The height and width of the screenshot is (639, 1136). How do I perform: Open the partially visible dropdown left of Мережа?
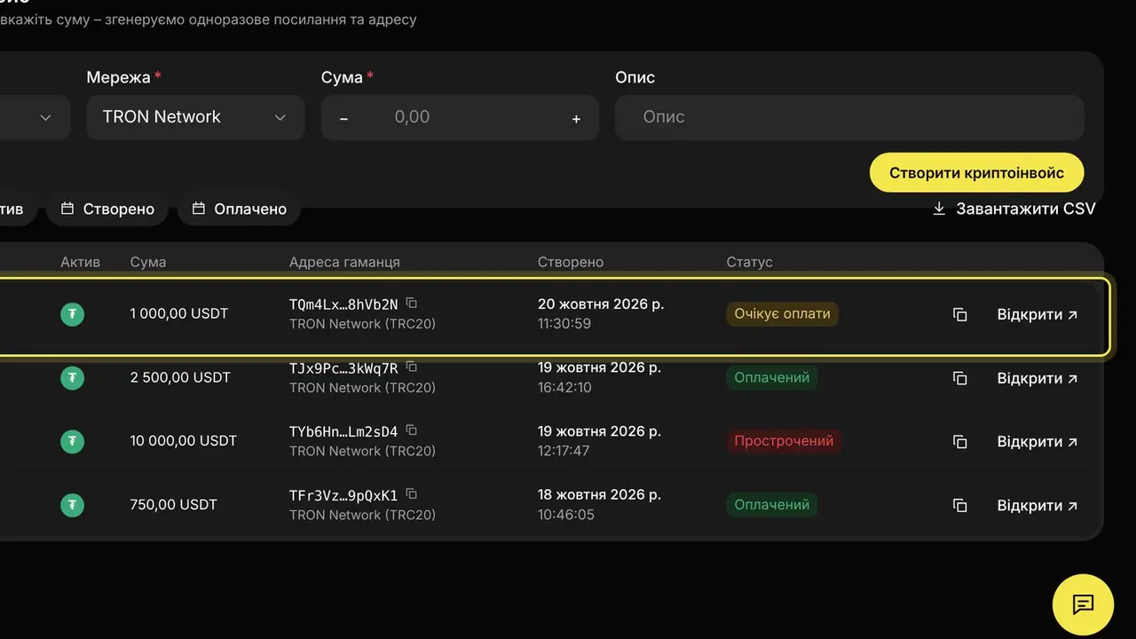pos(35,117)
